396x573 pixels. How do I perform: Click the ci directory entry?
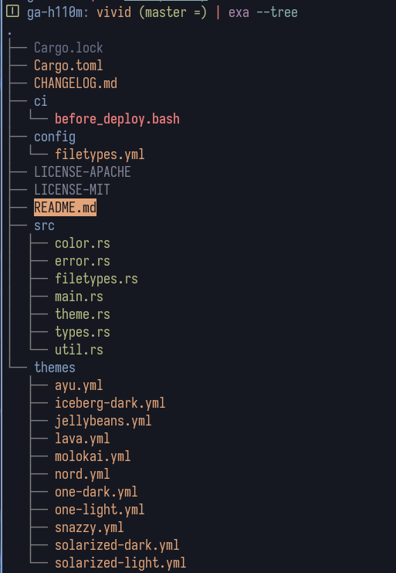click(41, 101)
